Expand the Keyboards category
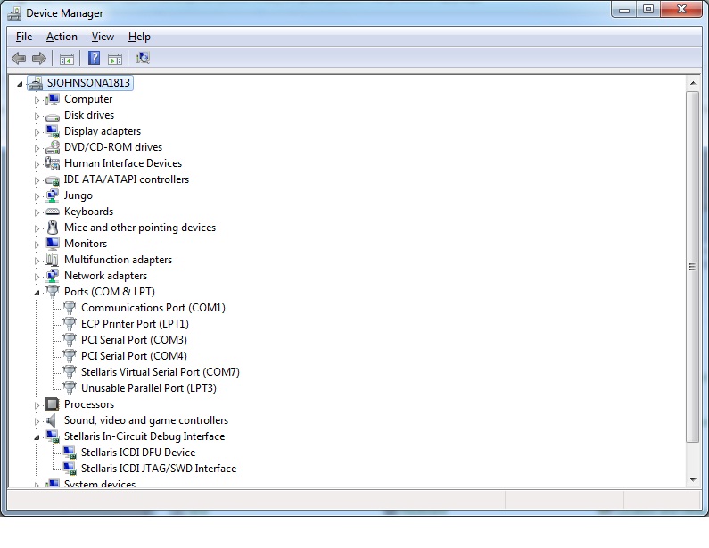The width and height of the screenshot is (709, 548). pyautogui.click(x=37, y=212)
